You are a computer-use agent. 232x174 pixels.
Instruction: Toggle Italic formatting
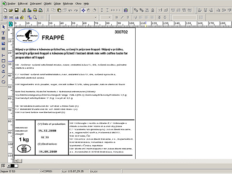(x=122, y=17)
